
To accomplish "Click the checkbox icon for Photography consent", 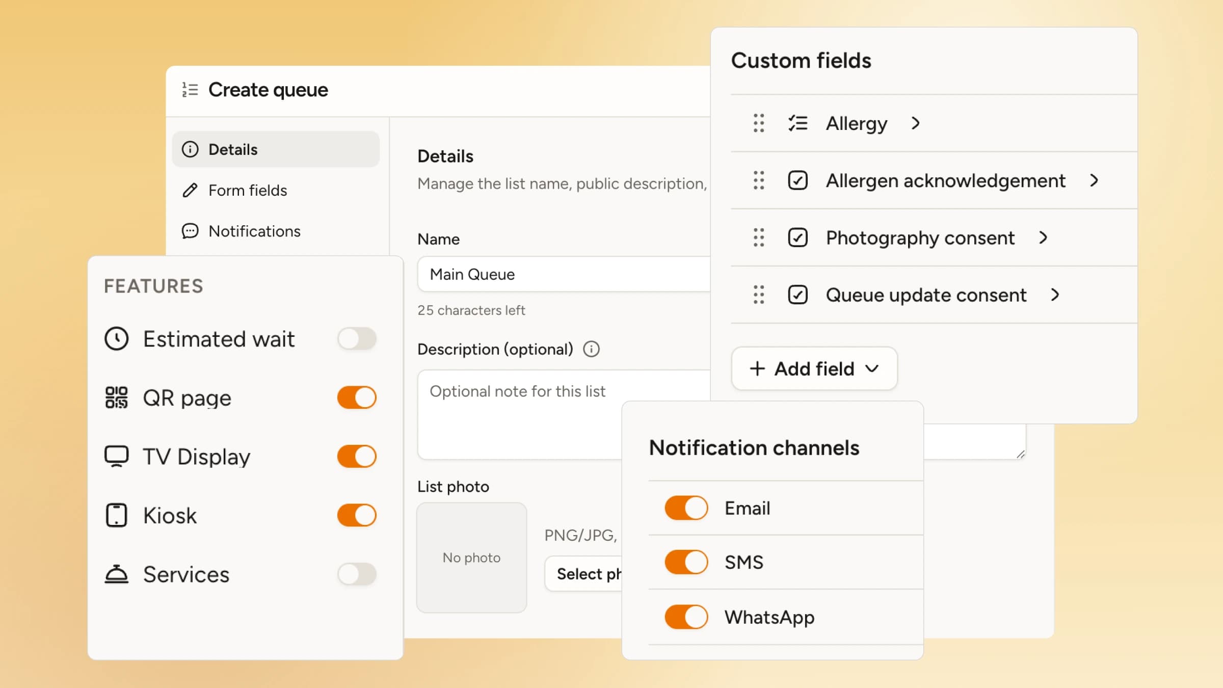I will click(x=797, y=237).
